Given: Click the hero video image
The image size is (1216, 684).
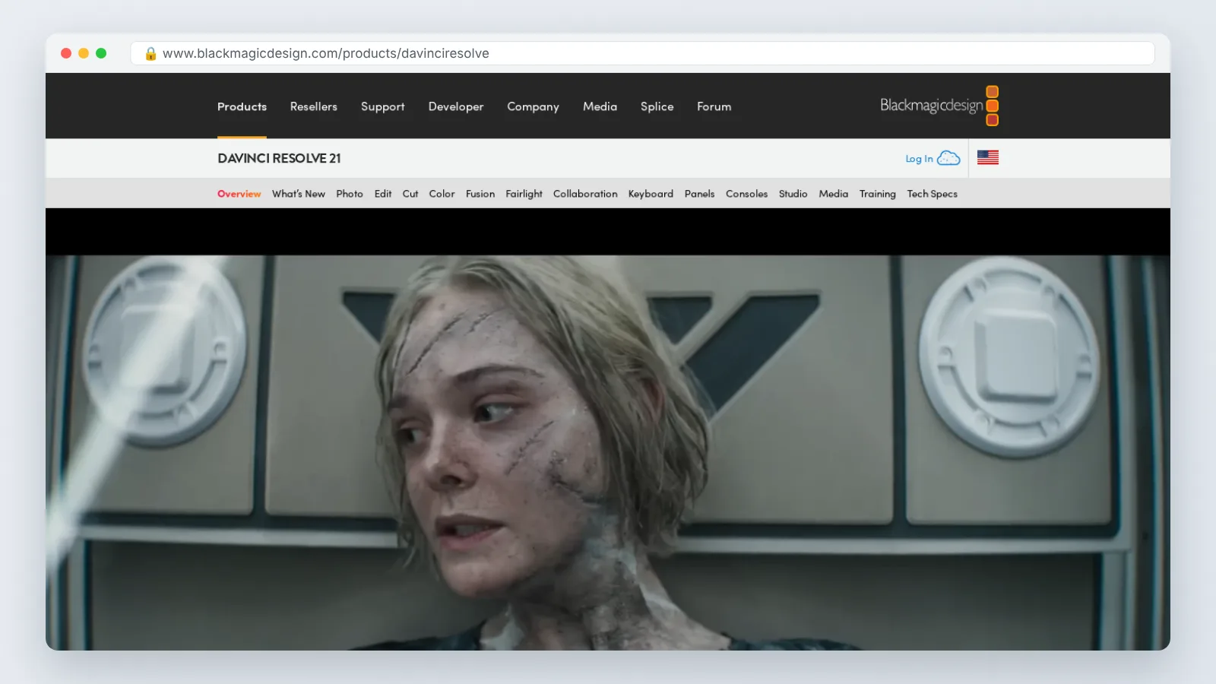Looking at the screenshot, I should click(x=608, y=452).
